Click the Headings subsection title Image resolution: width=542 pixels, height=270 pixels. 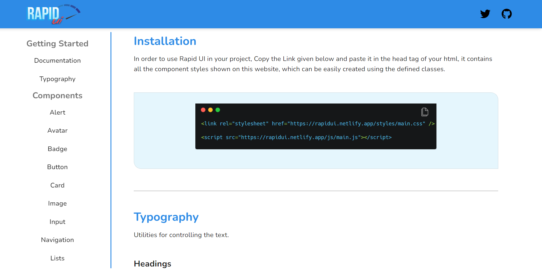point(152,264)
